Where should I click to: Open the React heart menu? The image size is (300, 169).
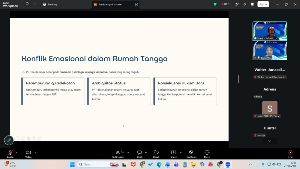pos(156,154)
